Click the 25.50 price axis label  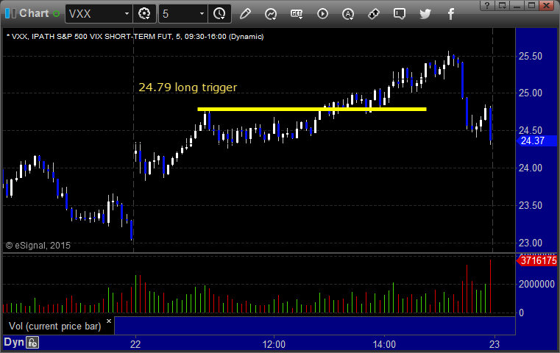click(531, 56)
